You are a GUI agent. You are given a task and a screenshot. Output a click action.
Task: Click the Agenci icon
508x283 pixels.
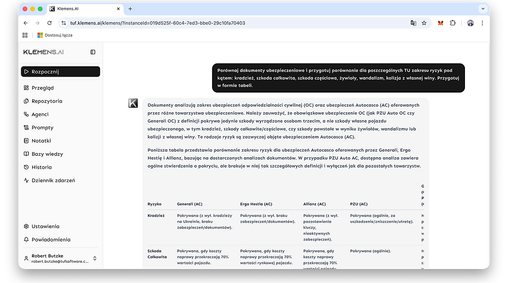click(x=26, y=114)
